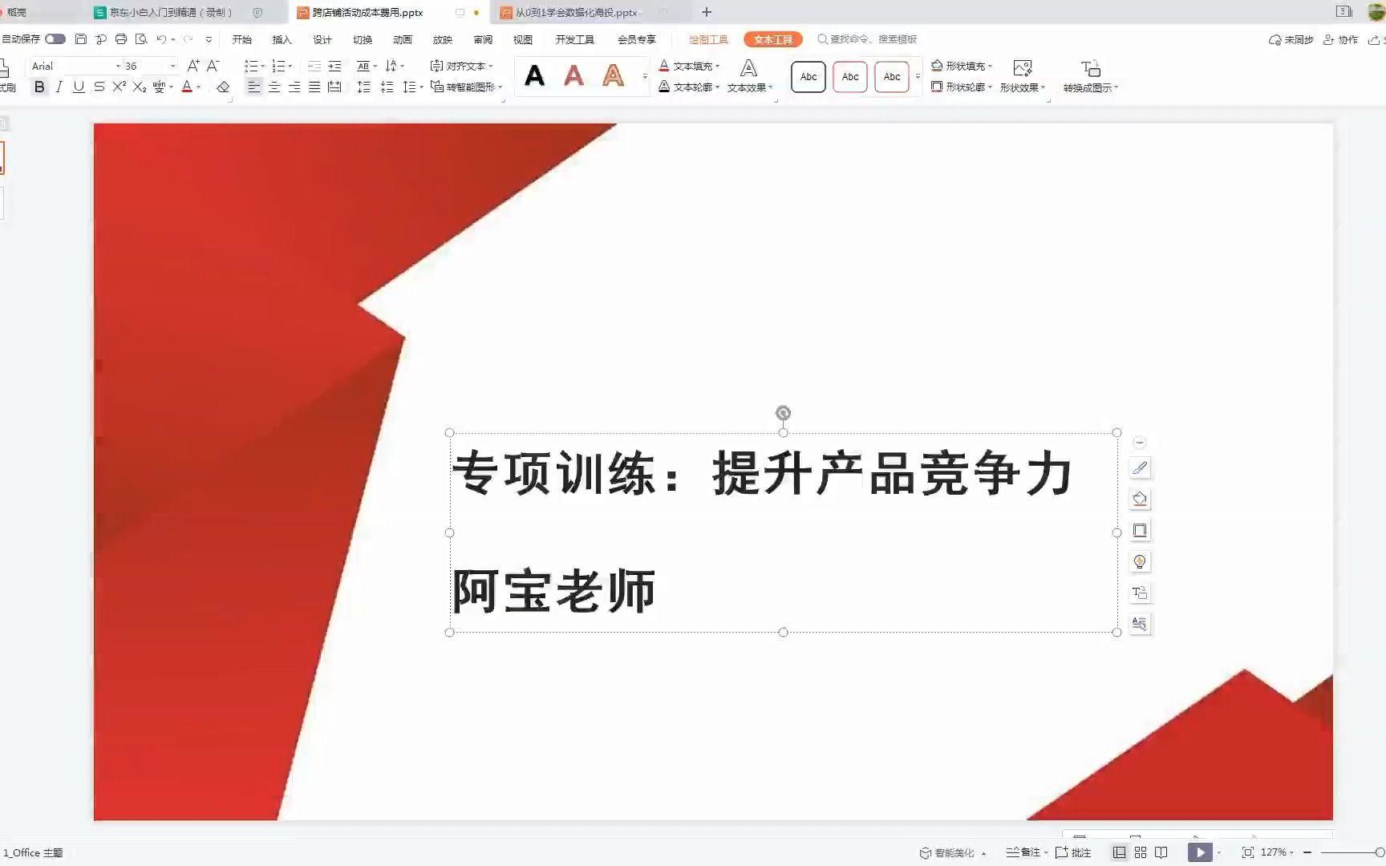Toggle the 自动保存 auto-save switch

[55, 38]
